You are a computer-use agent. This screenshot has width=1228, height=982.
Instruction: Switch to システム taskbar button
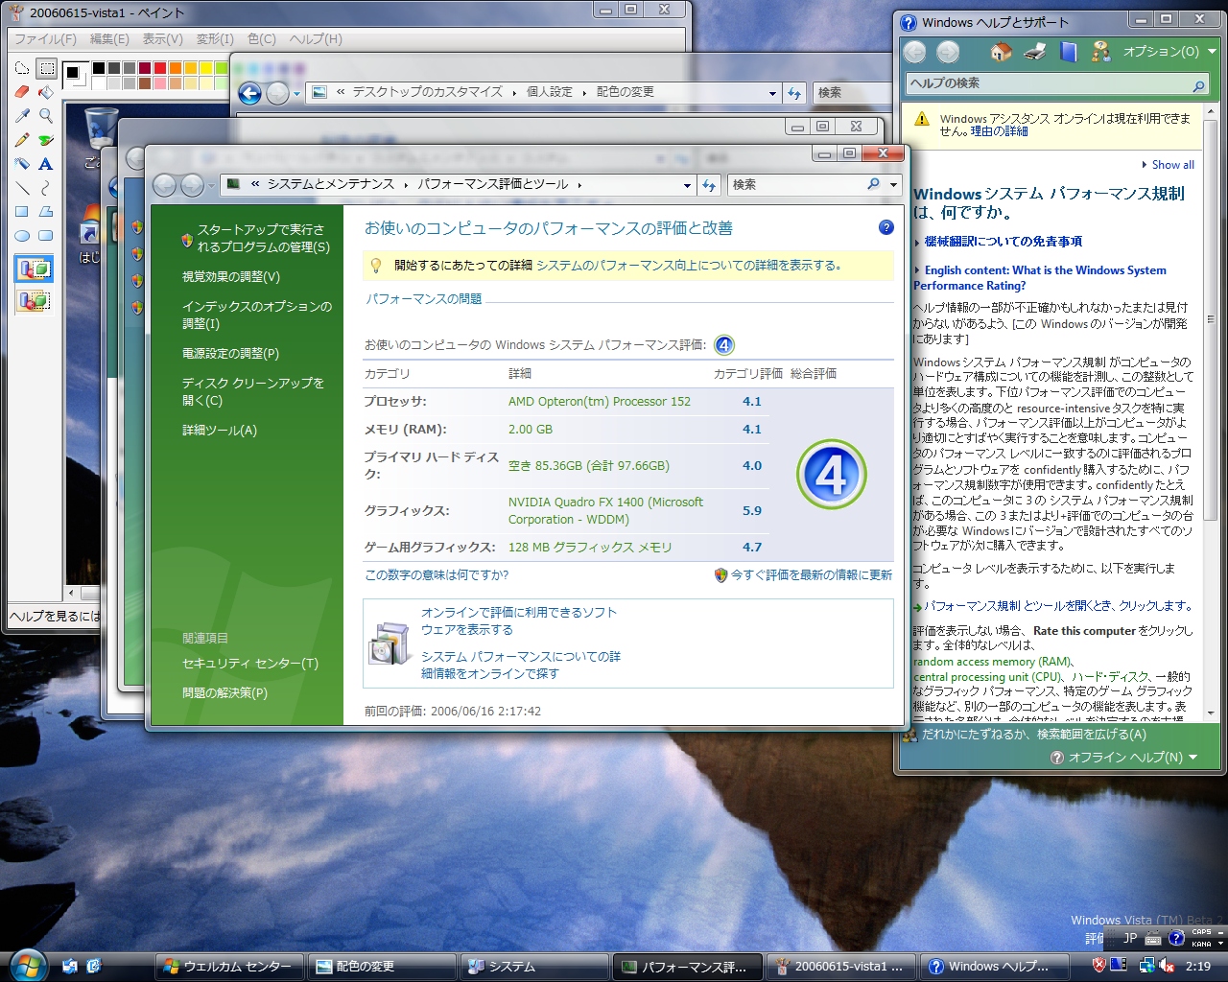(535, 967)
